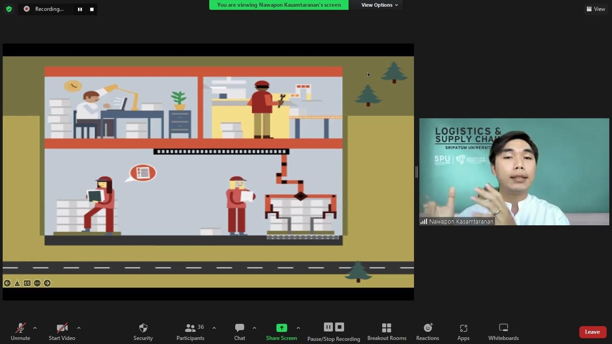The image size is (612, 344).
Task: Expand video options arrow beside Start Video
Action: click(79, 328)
